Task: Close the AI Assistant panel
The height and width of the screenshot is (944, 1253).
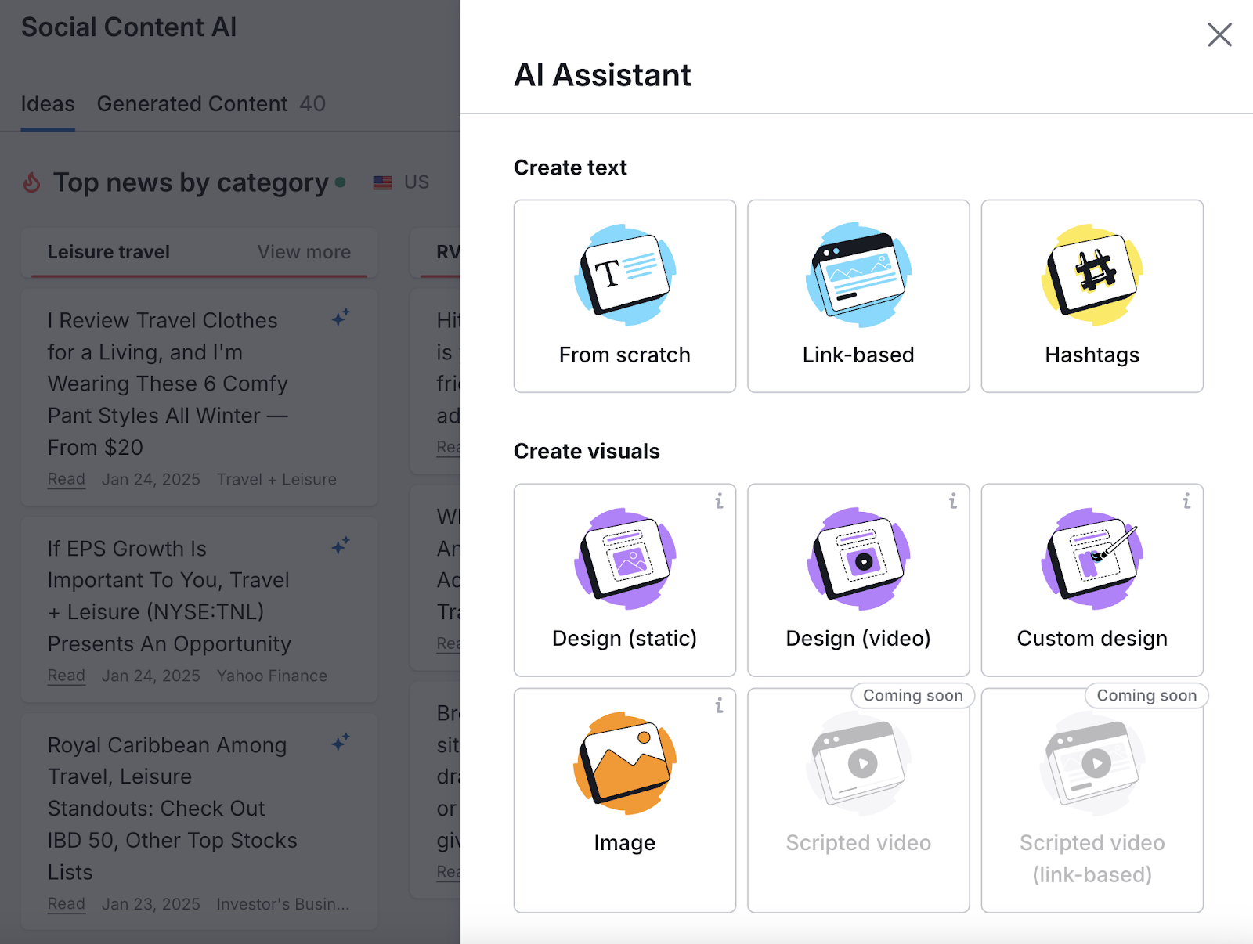Action: click(x=1219, y=34)
